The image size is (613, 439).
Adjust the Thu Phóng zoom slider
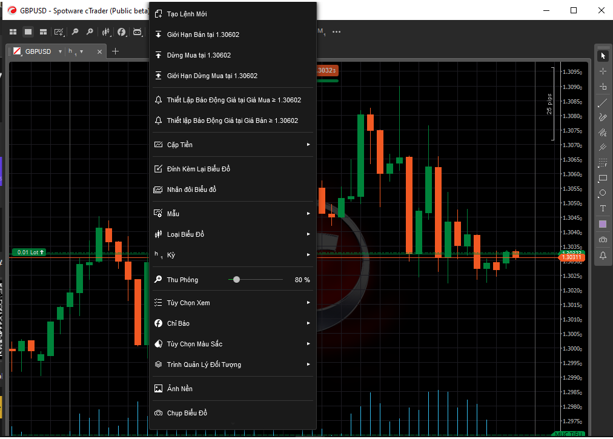point(236,279)
